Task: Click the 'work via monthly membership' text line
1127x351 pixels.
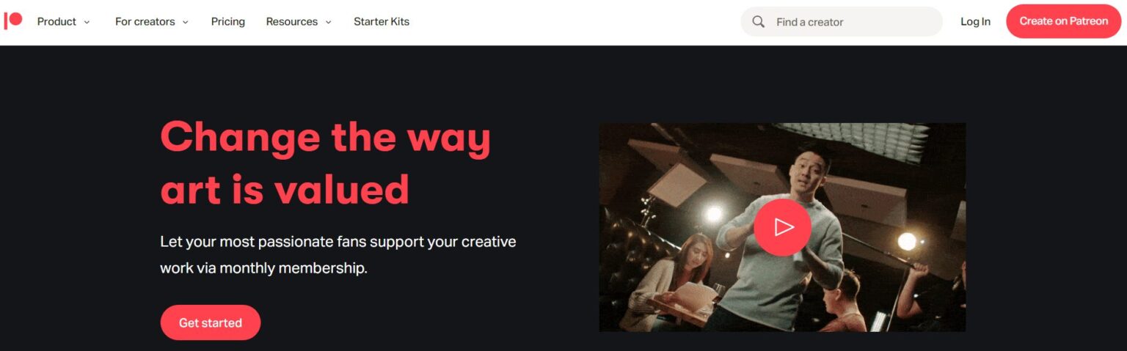Action: 263,268
